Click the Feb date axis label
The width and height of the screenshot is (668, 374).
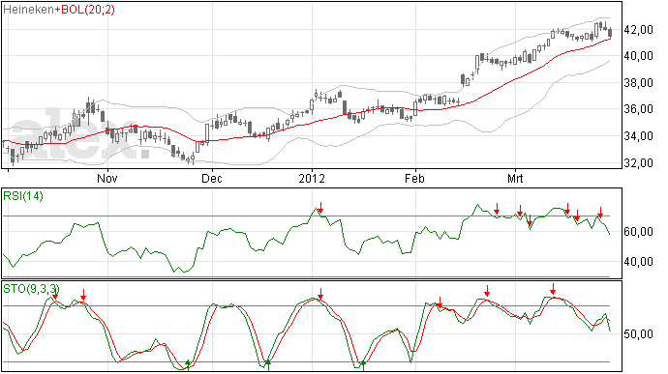[414, 178]
